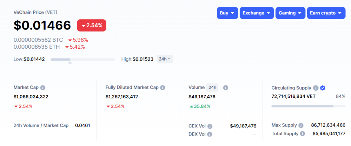Click the low-high price range slider
Screen dimensions: 351x146
[x=83, y=60]
